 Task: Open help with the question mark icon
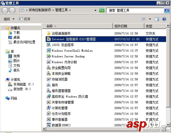click(x=164, y=19)
